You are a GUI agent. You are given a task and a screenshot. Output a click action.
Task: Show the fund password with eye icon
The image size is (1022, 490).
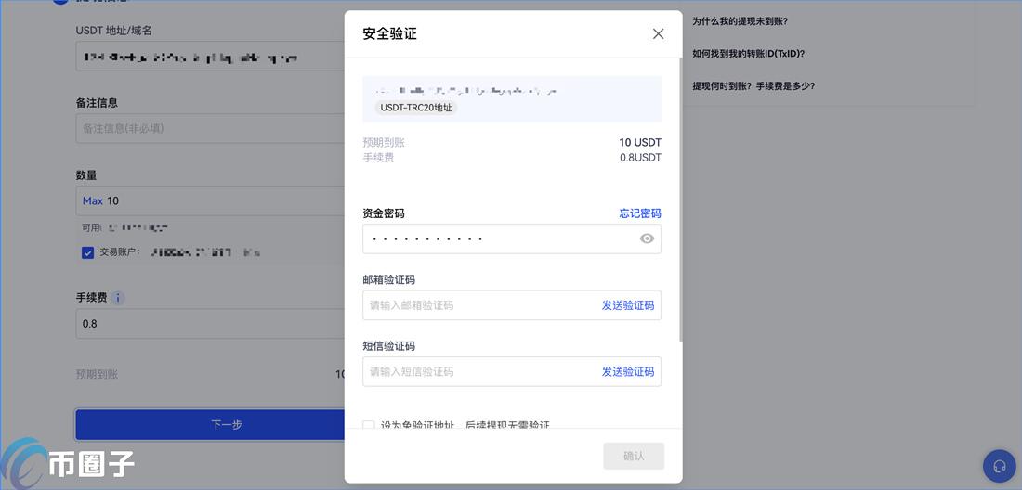[x=647, y=239]
